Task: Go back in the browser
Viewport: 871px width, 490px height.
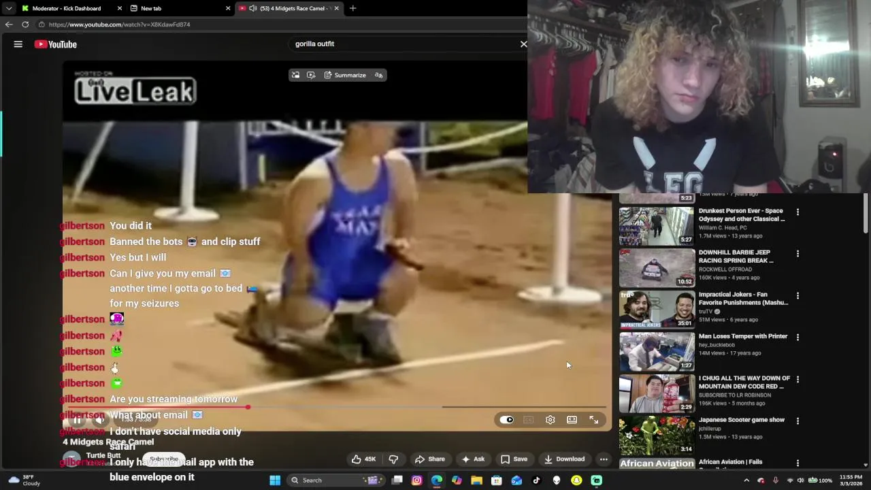Action: point(9,24)
